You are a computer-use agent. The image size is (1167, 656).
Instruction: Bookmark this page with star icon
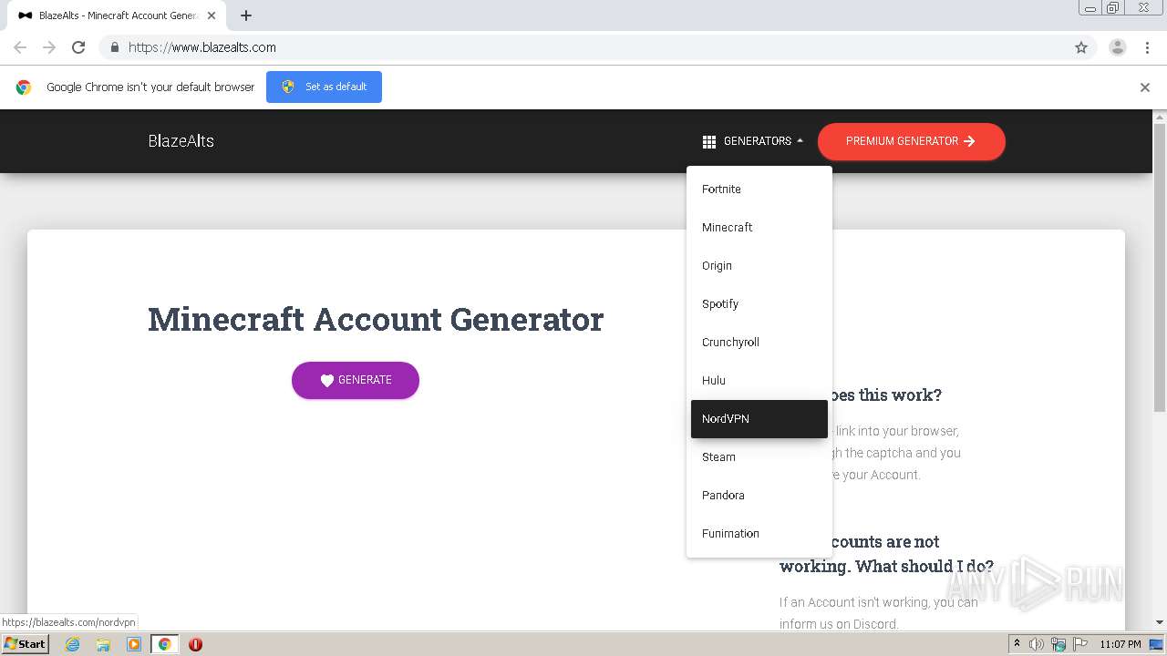point(1081,47)
